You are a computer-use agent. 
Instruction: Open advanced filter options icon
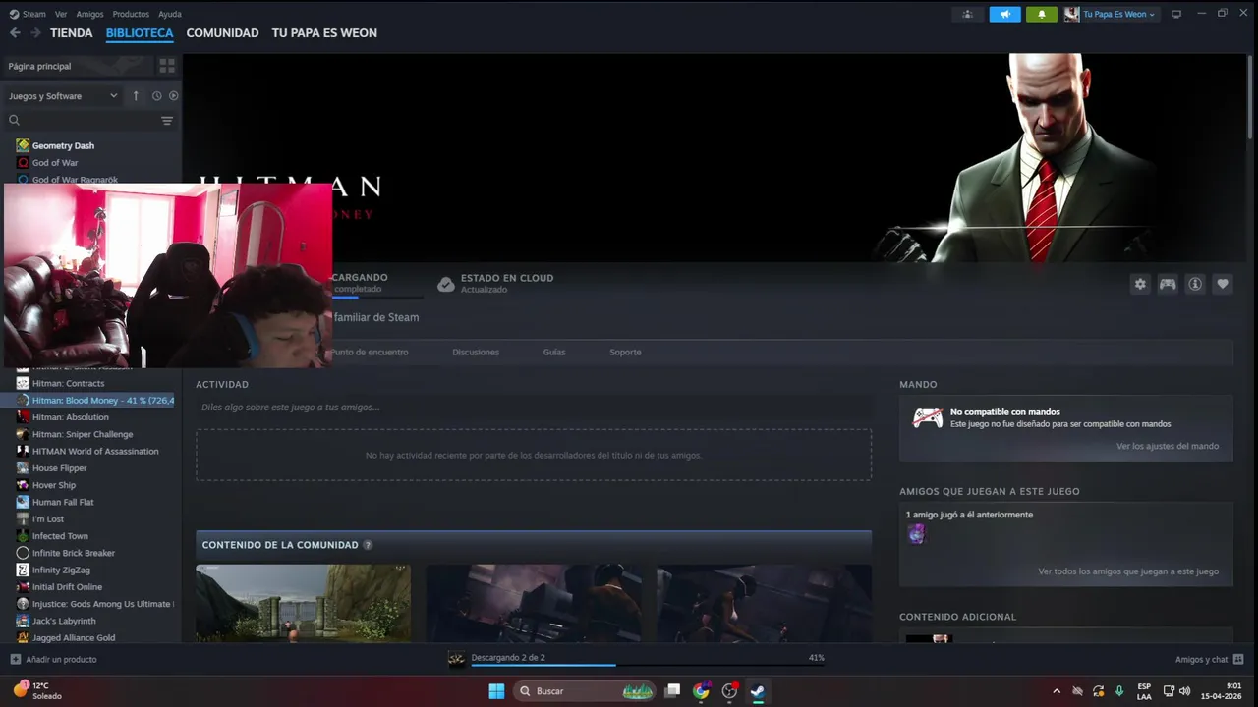(x=167, y=121)
